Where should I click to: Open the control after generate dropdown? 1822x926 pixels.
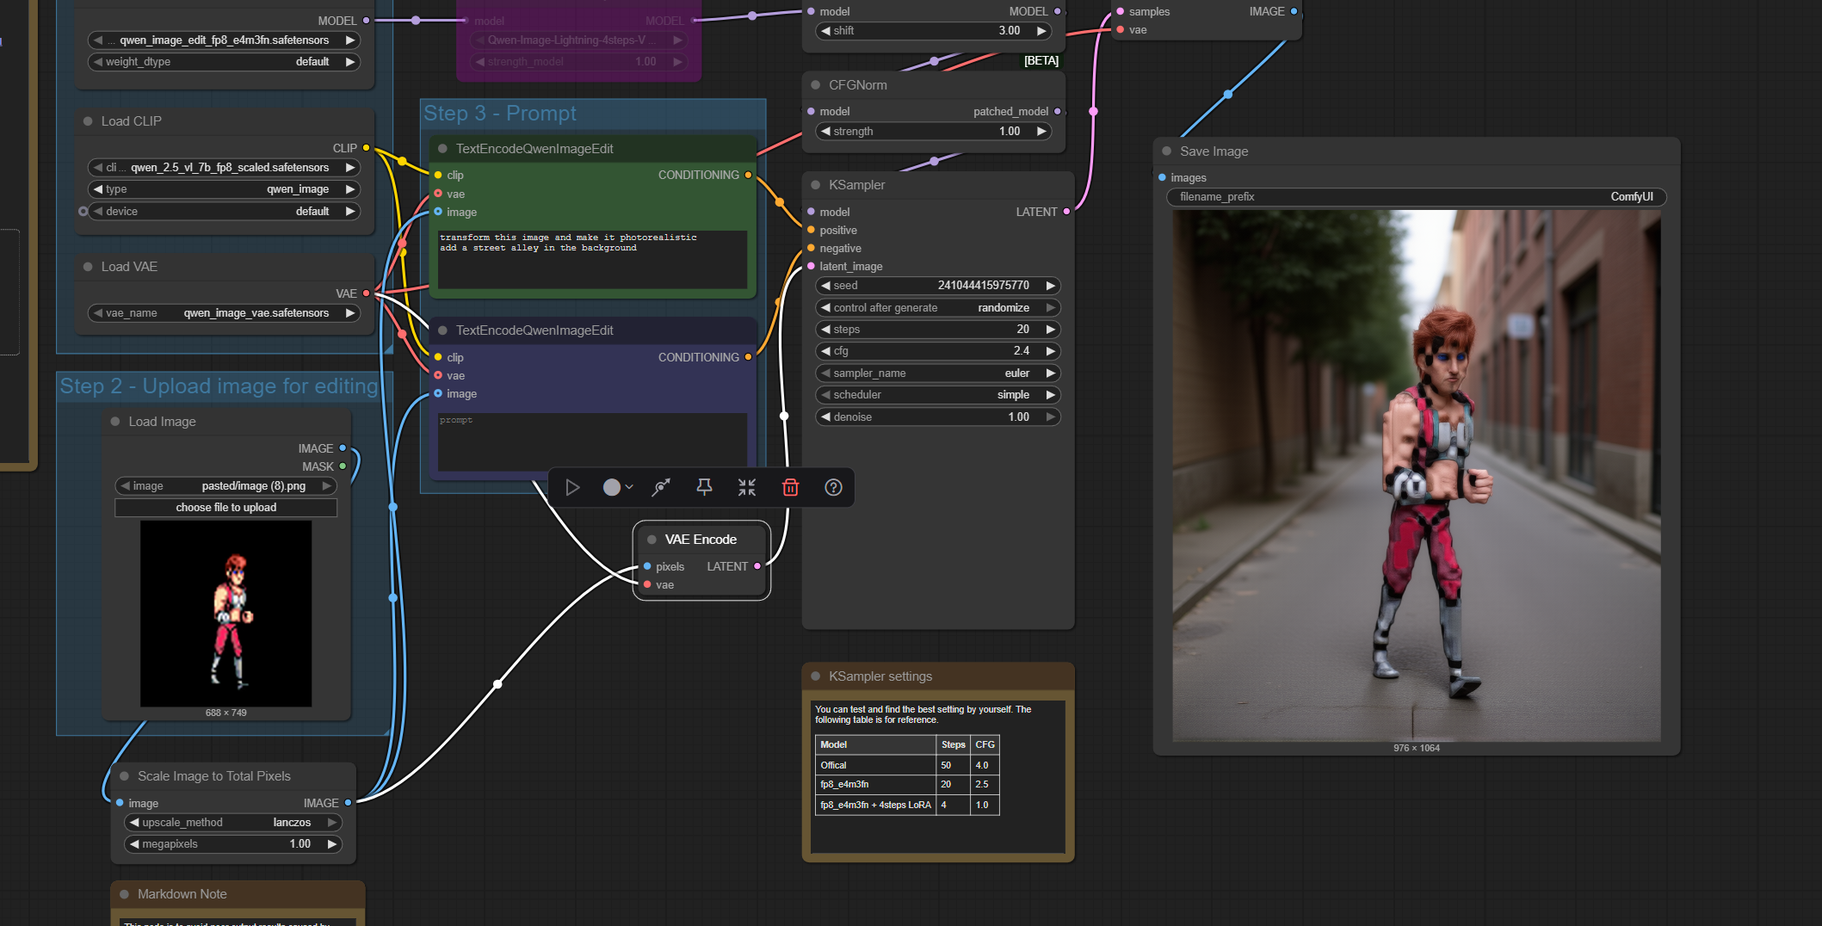938,308
